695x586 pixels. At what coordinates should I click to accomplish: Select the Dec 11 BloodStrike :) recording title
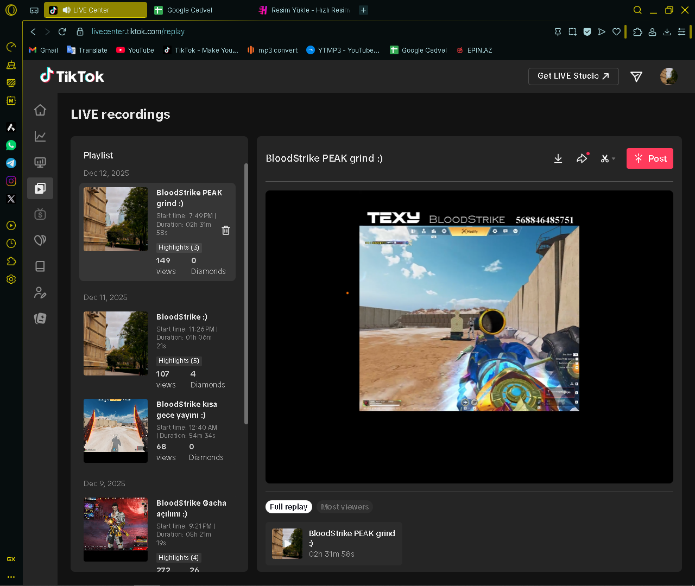182,317
